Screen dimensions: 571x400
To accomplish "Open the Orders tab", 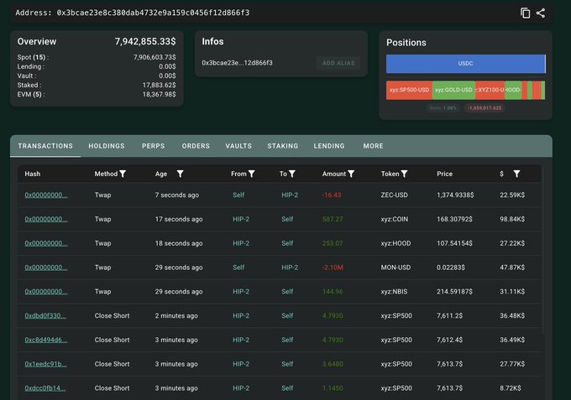I will pos(196,146).
